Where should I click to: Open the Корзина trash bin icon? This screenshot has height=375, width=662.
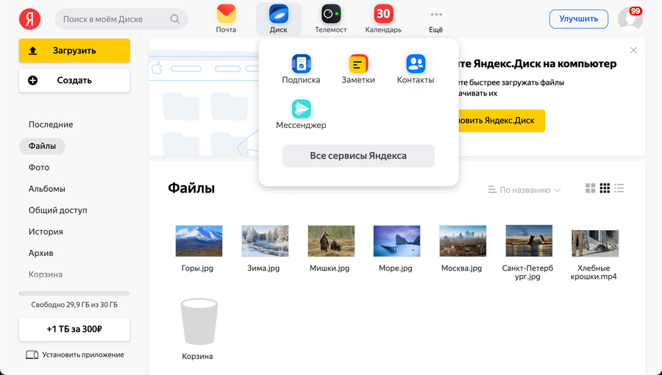(199, 321)
